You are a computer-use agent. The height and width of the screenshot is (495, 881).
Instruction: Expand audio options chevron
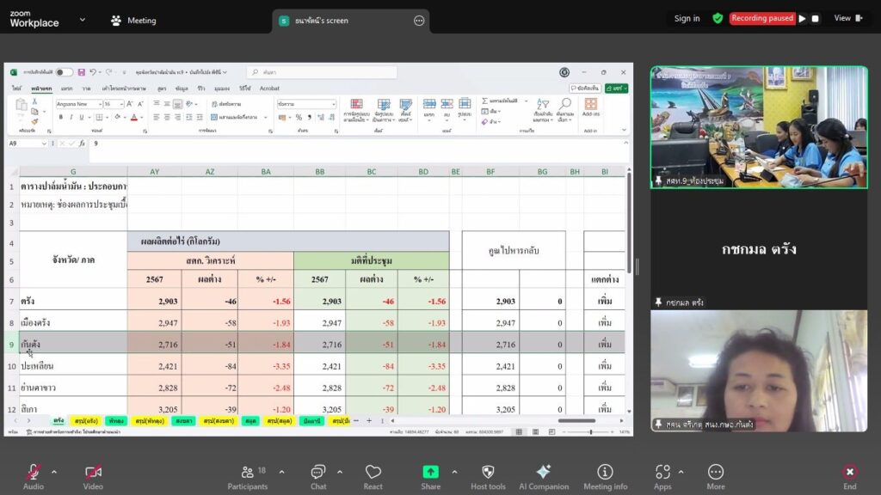tap(54, 472)
